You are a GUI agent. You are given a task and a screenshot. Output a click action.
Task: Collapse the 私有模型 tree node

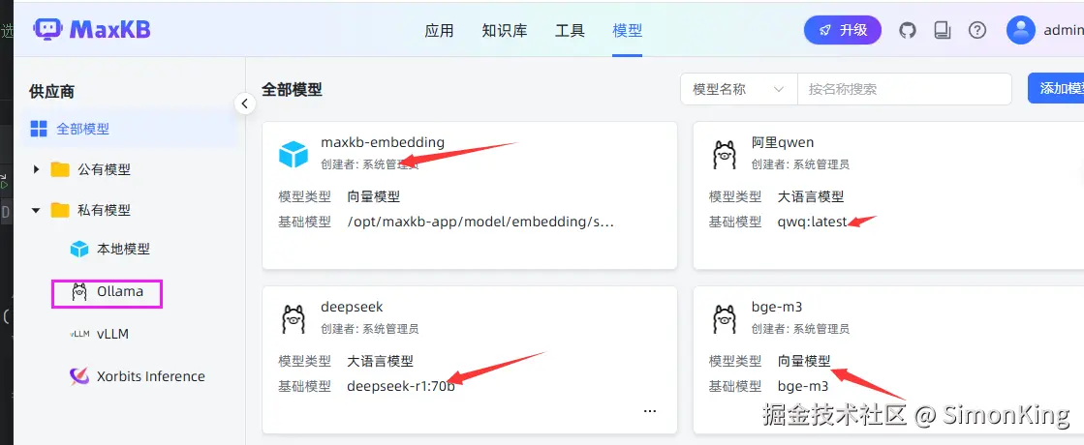(x=37, y=210)
